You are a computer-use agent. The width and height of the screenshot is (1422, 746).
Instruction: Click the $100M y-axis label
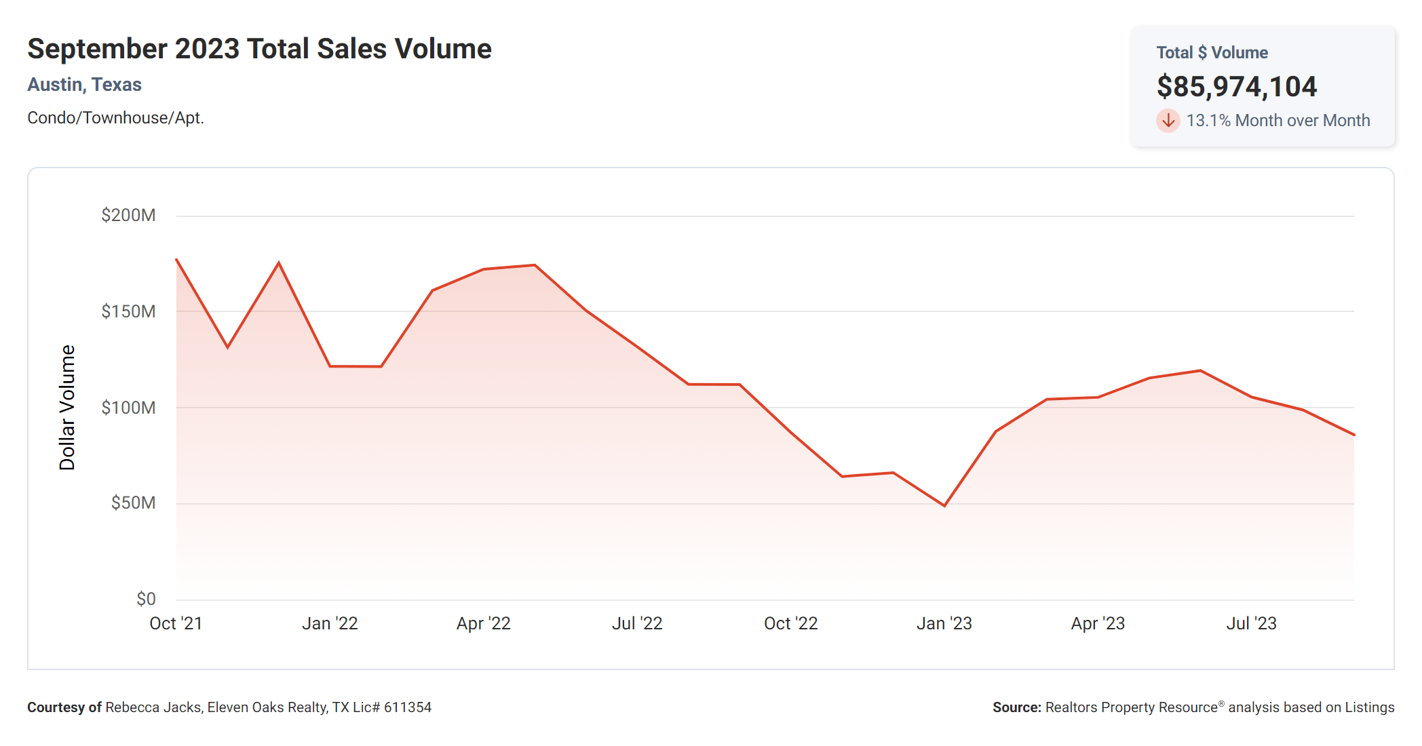[x=128, y=408]
